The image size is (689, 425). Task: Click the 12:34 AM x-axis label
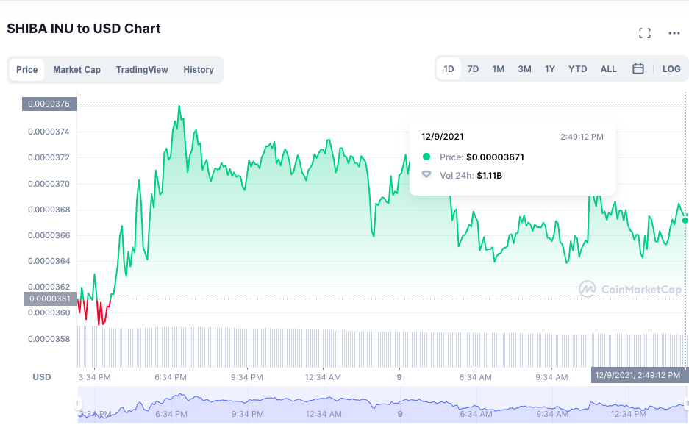pyautogui.click(x=323, y=377)
